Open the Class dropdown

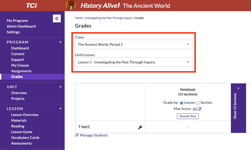tap(133, 44)
